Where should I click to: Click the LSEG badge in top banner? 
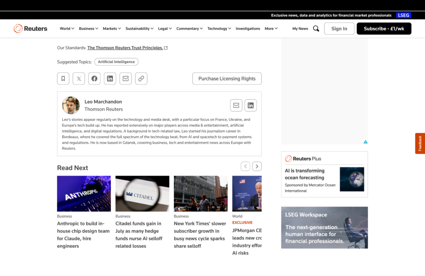403,15
